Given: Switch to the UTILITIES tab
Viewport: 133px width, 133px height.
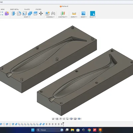Looking at the screenshot, I should tap(38, 9).
